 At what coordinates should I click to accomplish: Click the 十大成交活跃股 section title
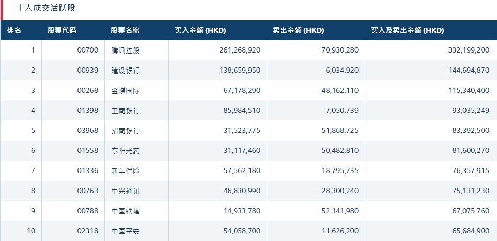point(45,8)
